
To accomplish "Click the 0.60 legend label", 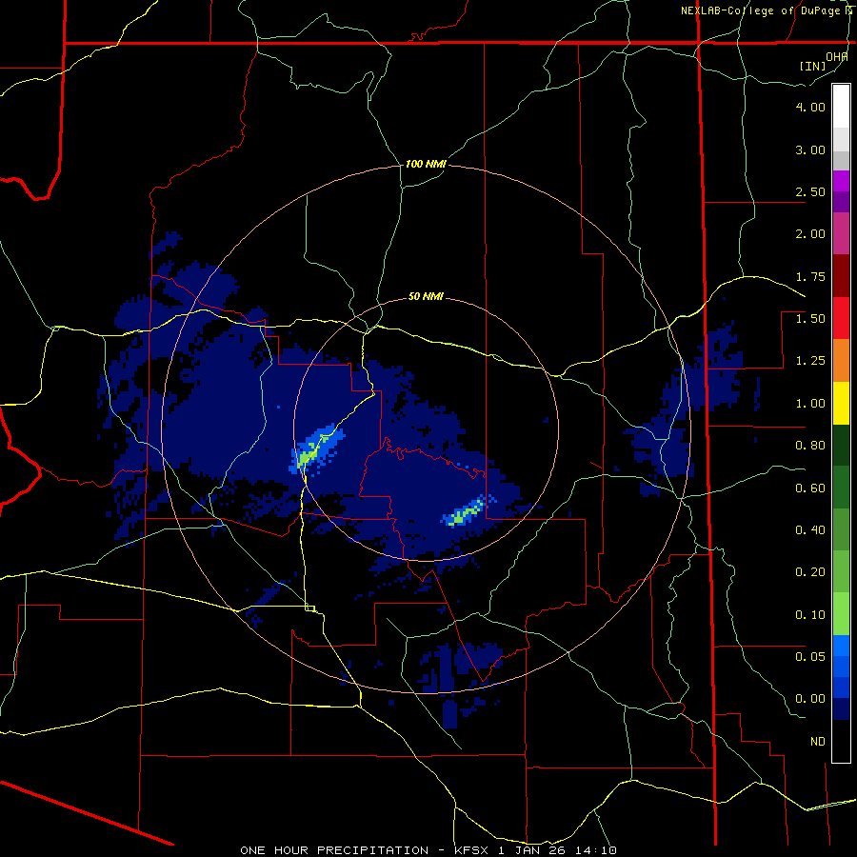I will click(x=810, y=488).
